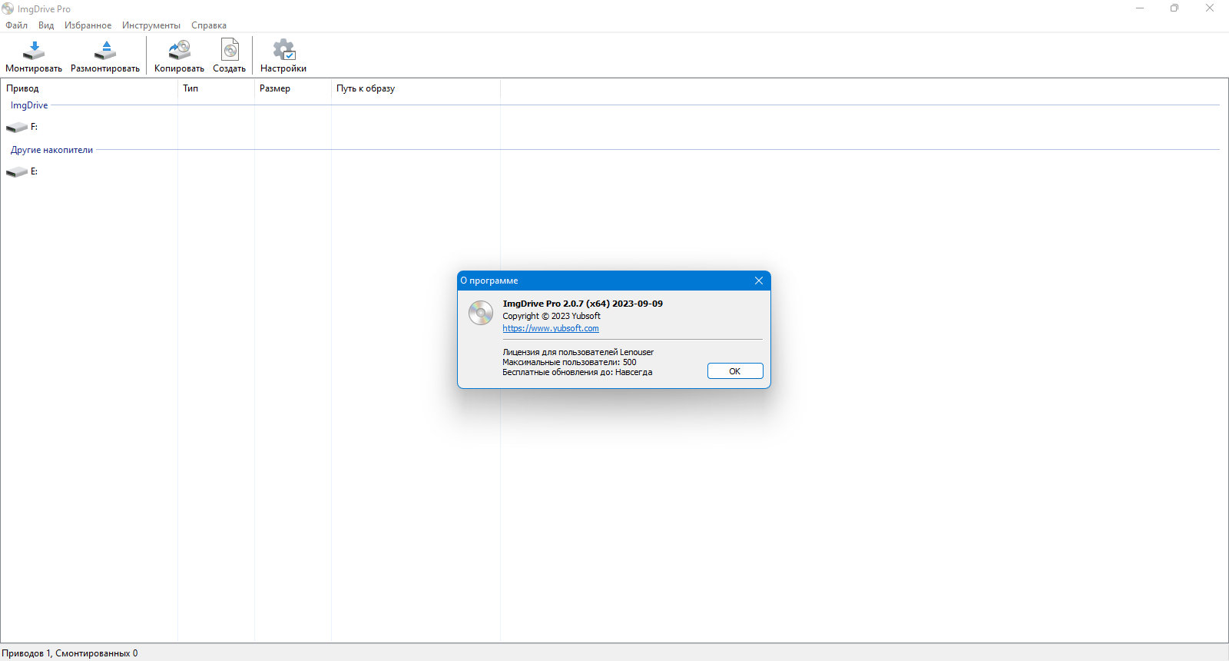Open the Файл menu
The width and height of the screenshot is (1229, 661).
(16, 25)
